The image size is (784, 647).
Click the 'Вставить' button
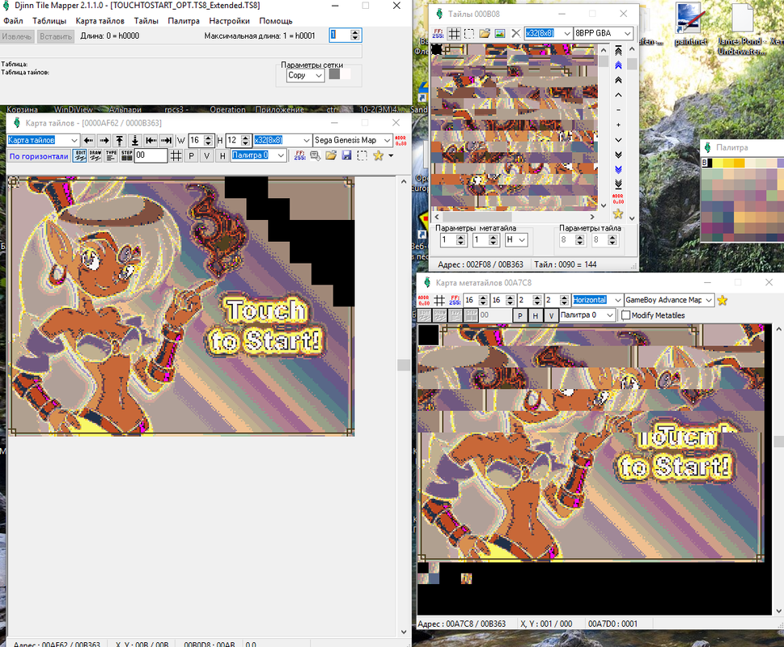[56, 36]
